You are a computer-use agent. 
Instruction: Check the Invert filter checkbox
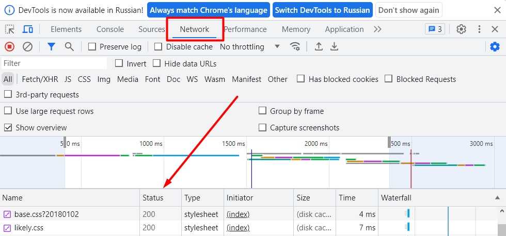coord(119,63)
